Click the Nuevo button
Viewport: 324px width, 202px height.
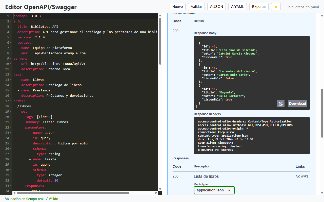tap(177, 7)
